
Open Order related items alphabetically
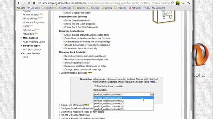tap(81, 48)
